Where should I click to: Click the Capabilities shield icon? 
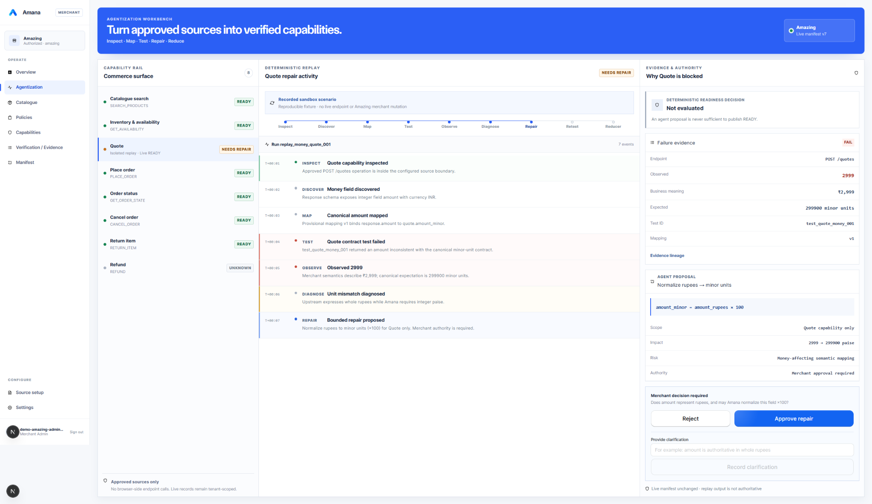10,132
